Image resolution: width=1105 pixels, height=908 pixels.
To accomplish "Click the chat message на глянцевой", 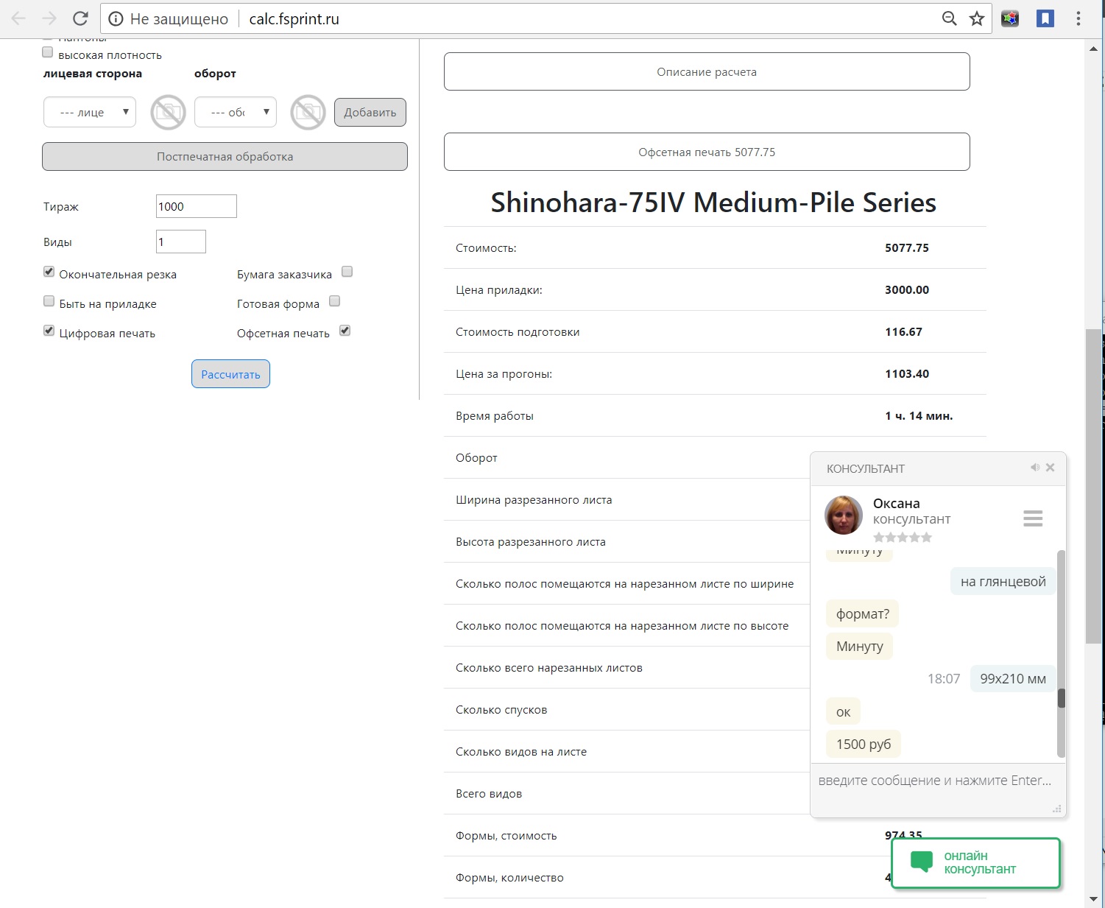I will pyautogui.click(x=1003, y=581).
